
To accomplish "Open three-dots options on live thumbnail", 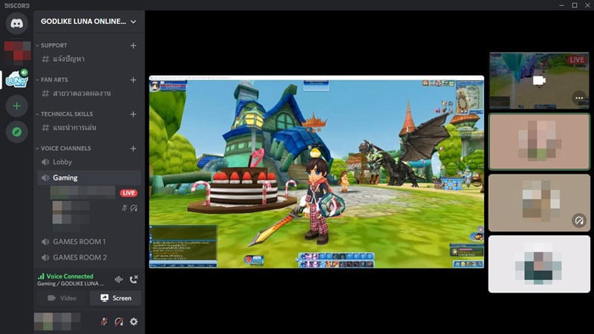I will tap(579, 98).
